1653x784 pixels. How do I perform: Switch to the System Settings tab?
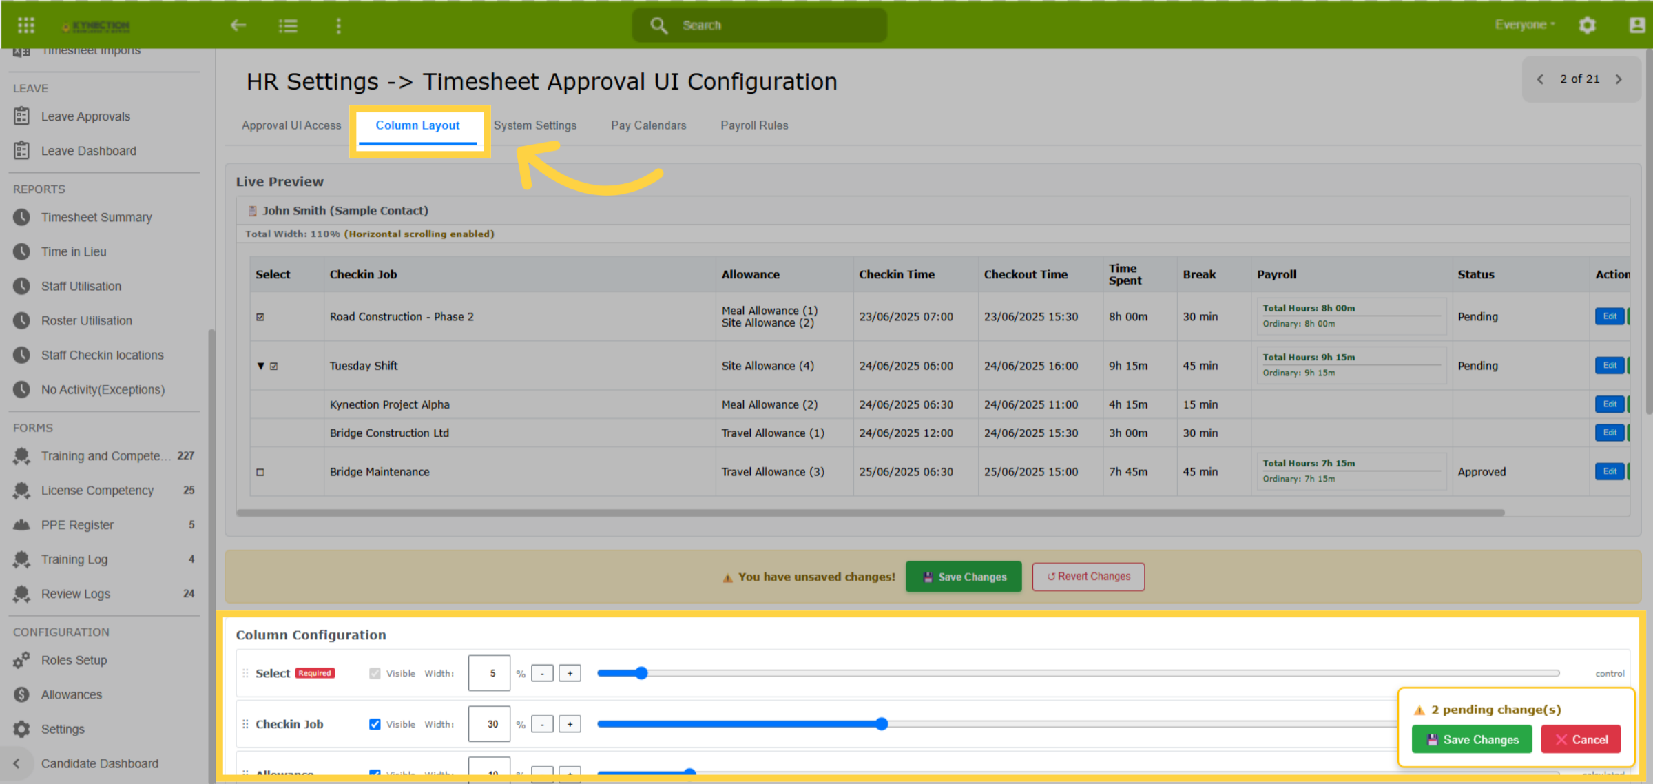[x=535, y=125]
